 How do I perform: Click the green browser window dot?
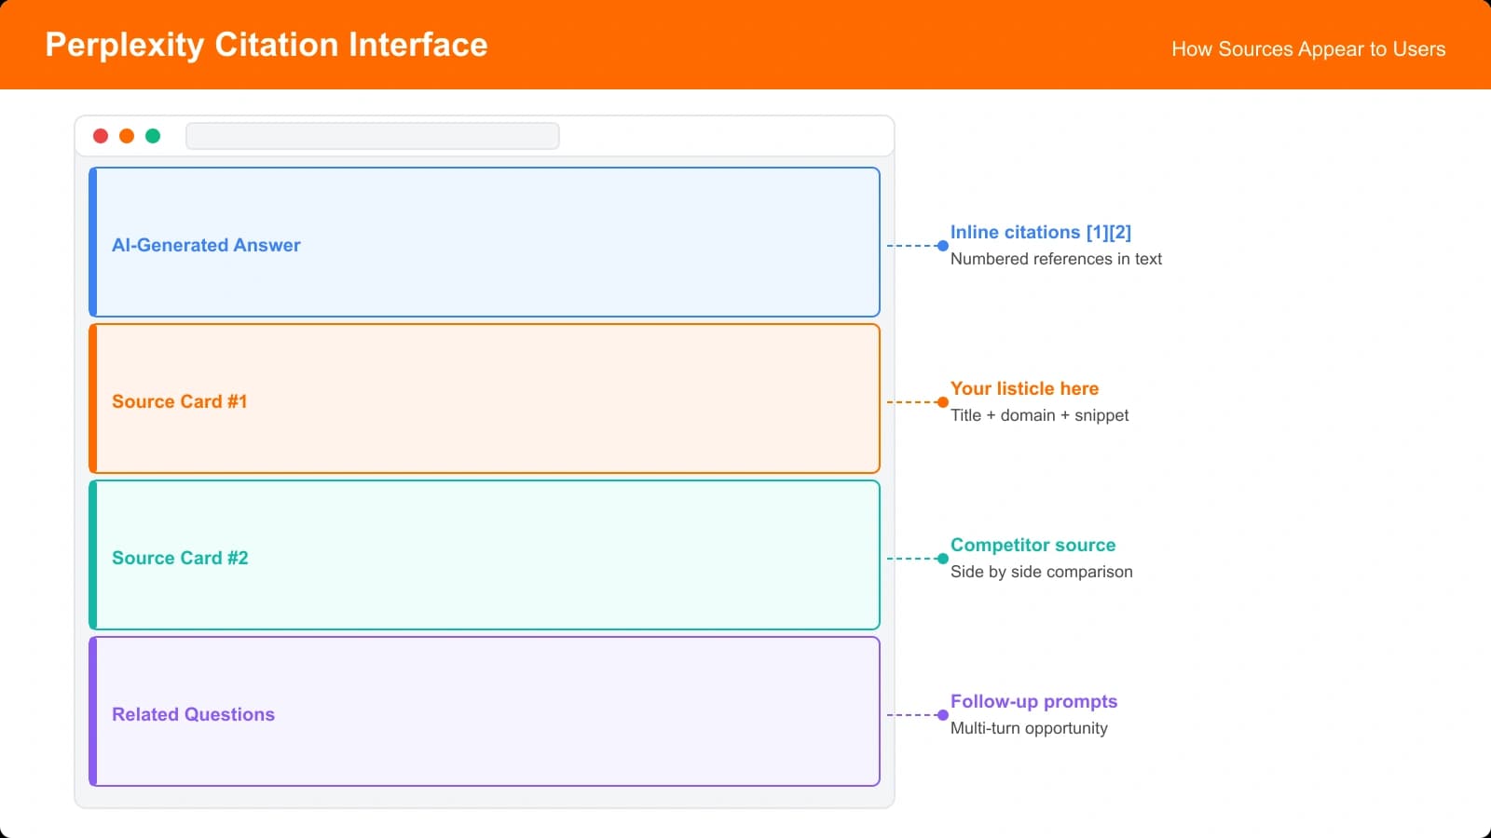153,135
